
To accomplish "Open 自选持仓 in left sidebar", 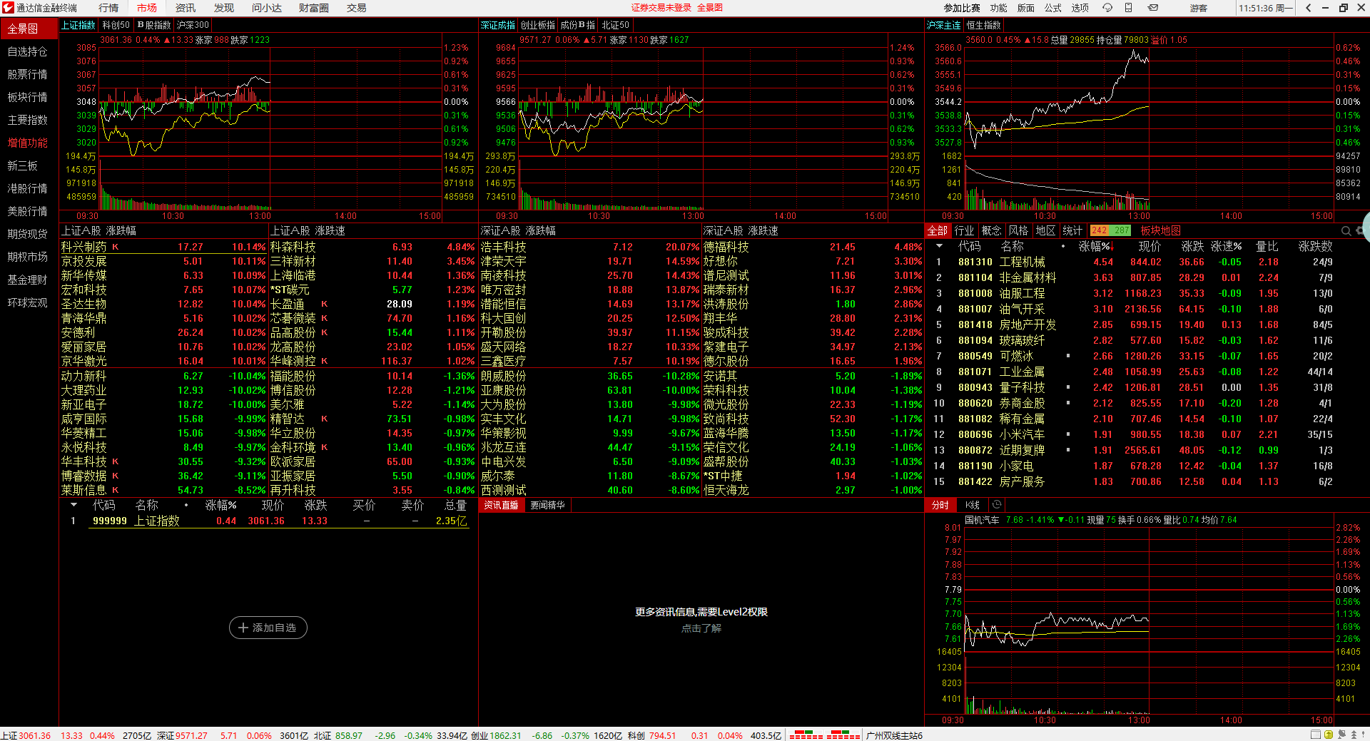I will [x=28, y=51].
